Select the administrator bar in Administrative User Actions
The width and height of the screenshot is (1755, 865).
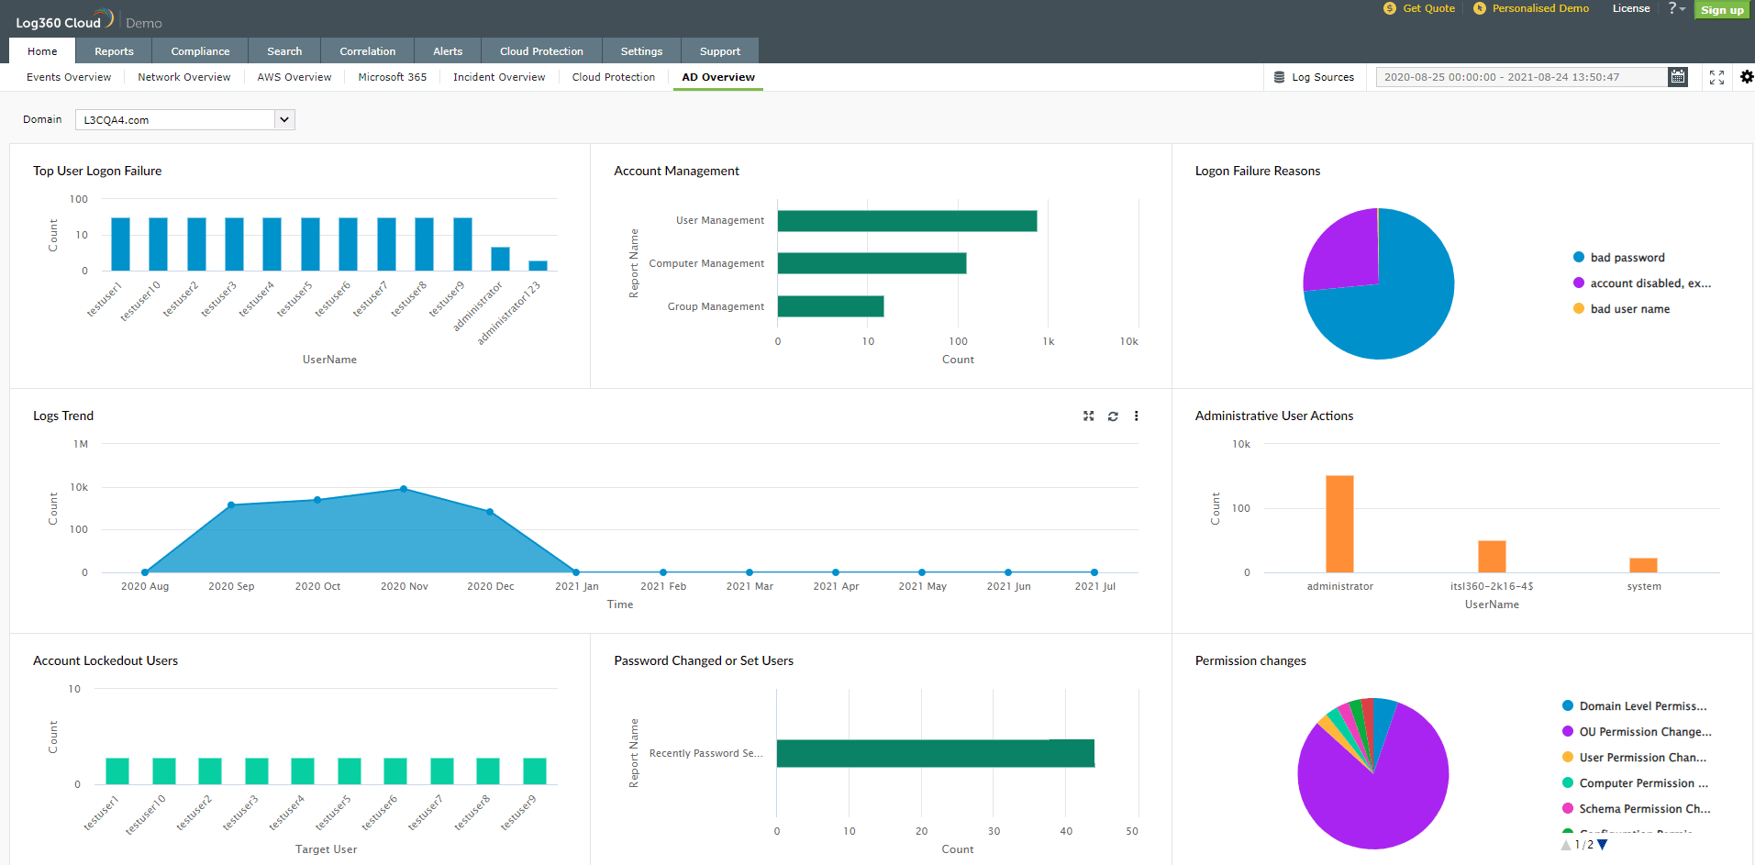[1339, 523]
